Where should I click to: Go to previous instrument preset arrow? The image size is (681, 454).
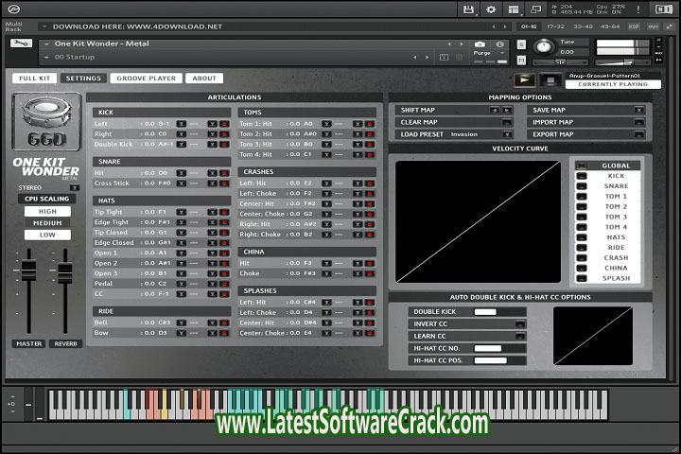coord(449,44)
